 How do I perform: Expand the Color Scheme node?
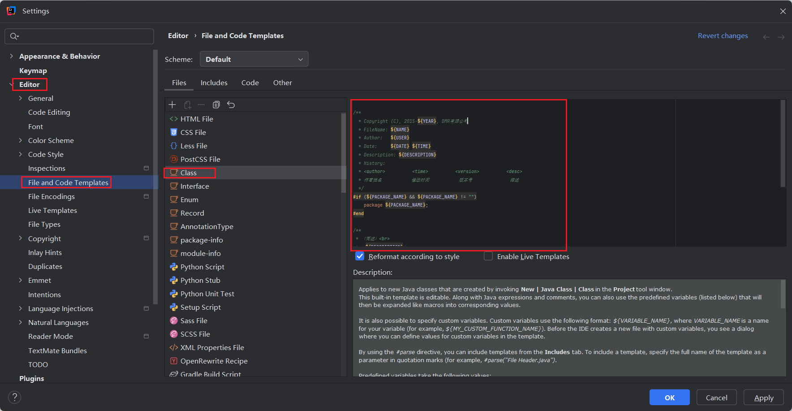[x=20, y=140]
